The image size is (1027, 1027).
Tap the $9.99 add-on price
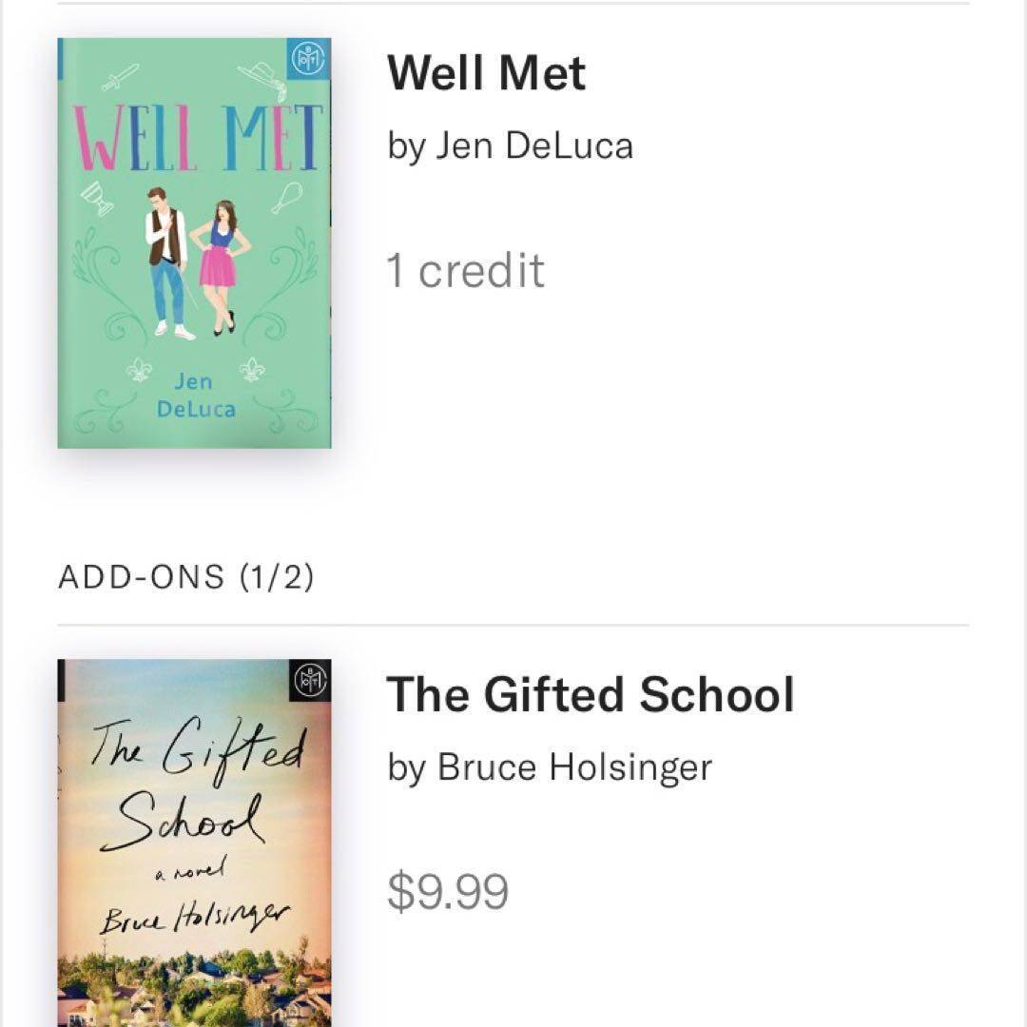[x=447, y=892]
